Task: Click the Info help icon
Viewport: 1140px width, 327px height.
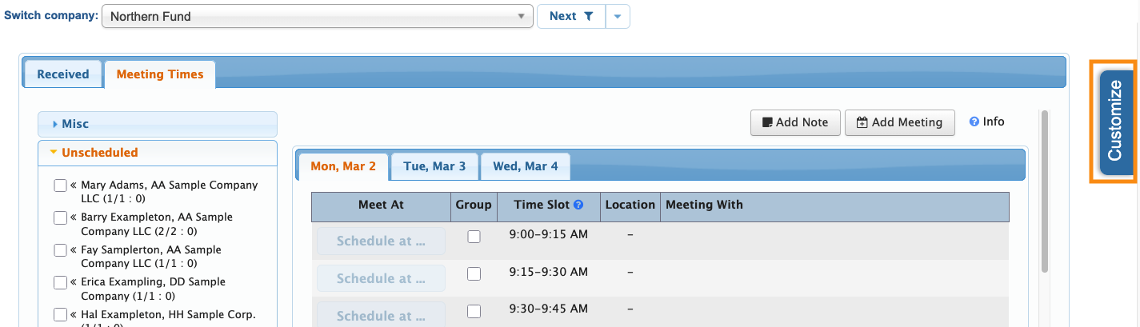Action: click(x=974, y=122)
